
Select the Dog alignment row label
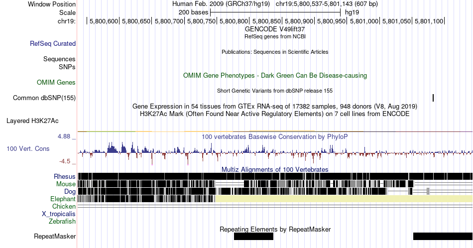point(70,192)
